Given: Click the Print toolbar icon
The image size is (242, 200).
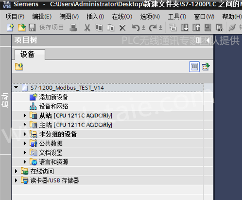Looking at the screenshot, I should [x=73, y=27].
